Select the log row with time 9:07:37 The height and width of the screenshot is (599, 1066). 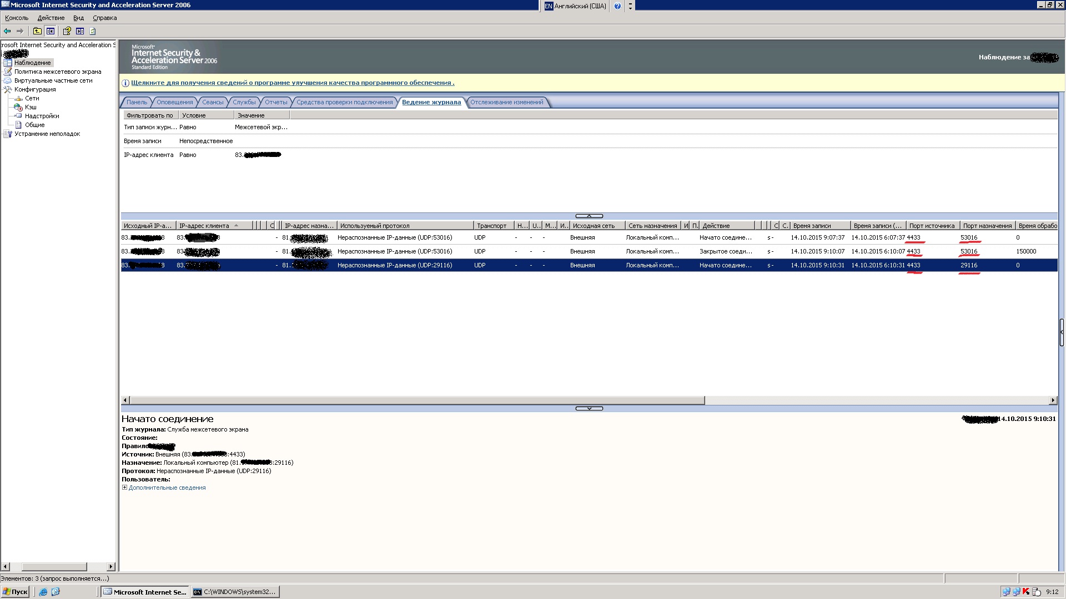[x=589, y=237]
